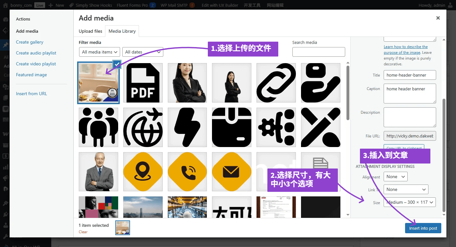Select the yellow phone icon thumbnail
The image size is (456, 247).
187,172
